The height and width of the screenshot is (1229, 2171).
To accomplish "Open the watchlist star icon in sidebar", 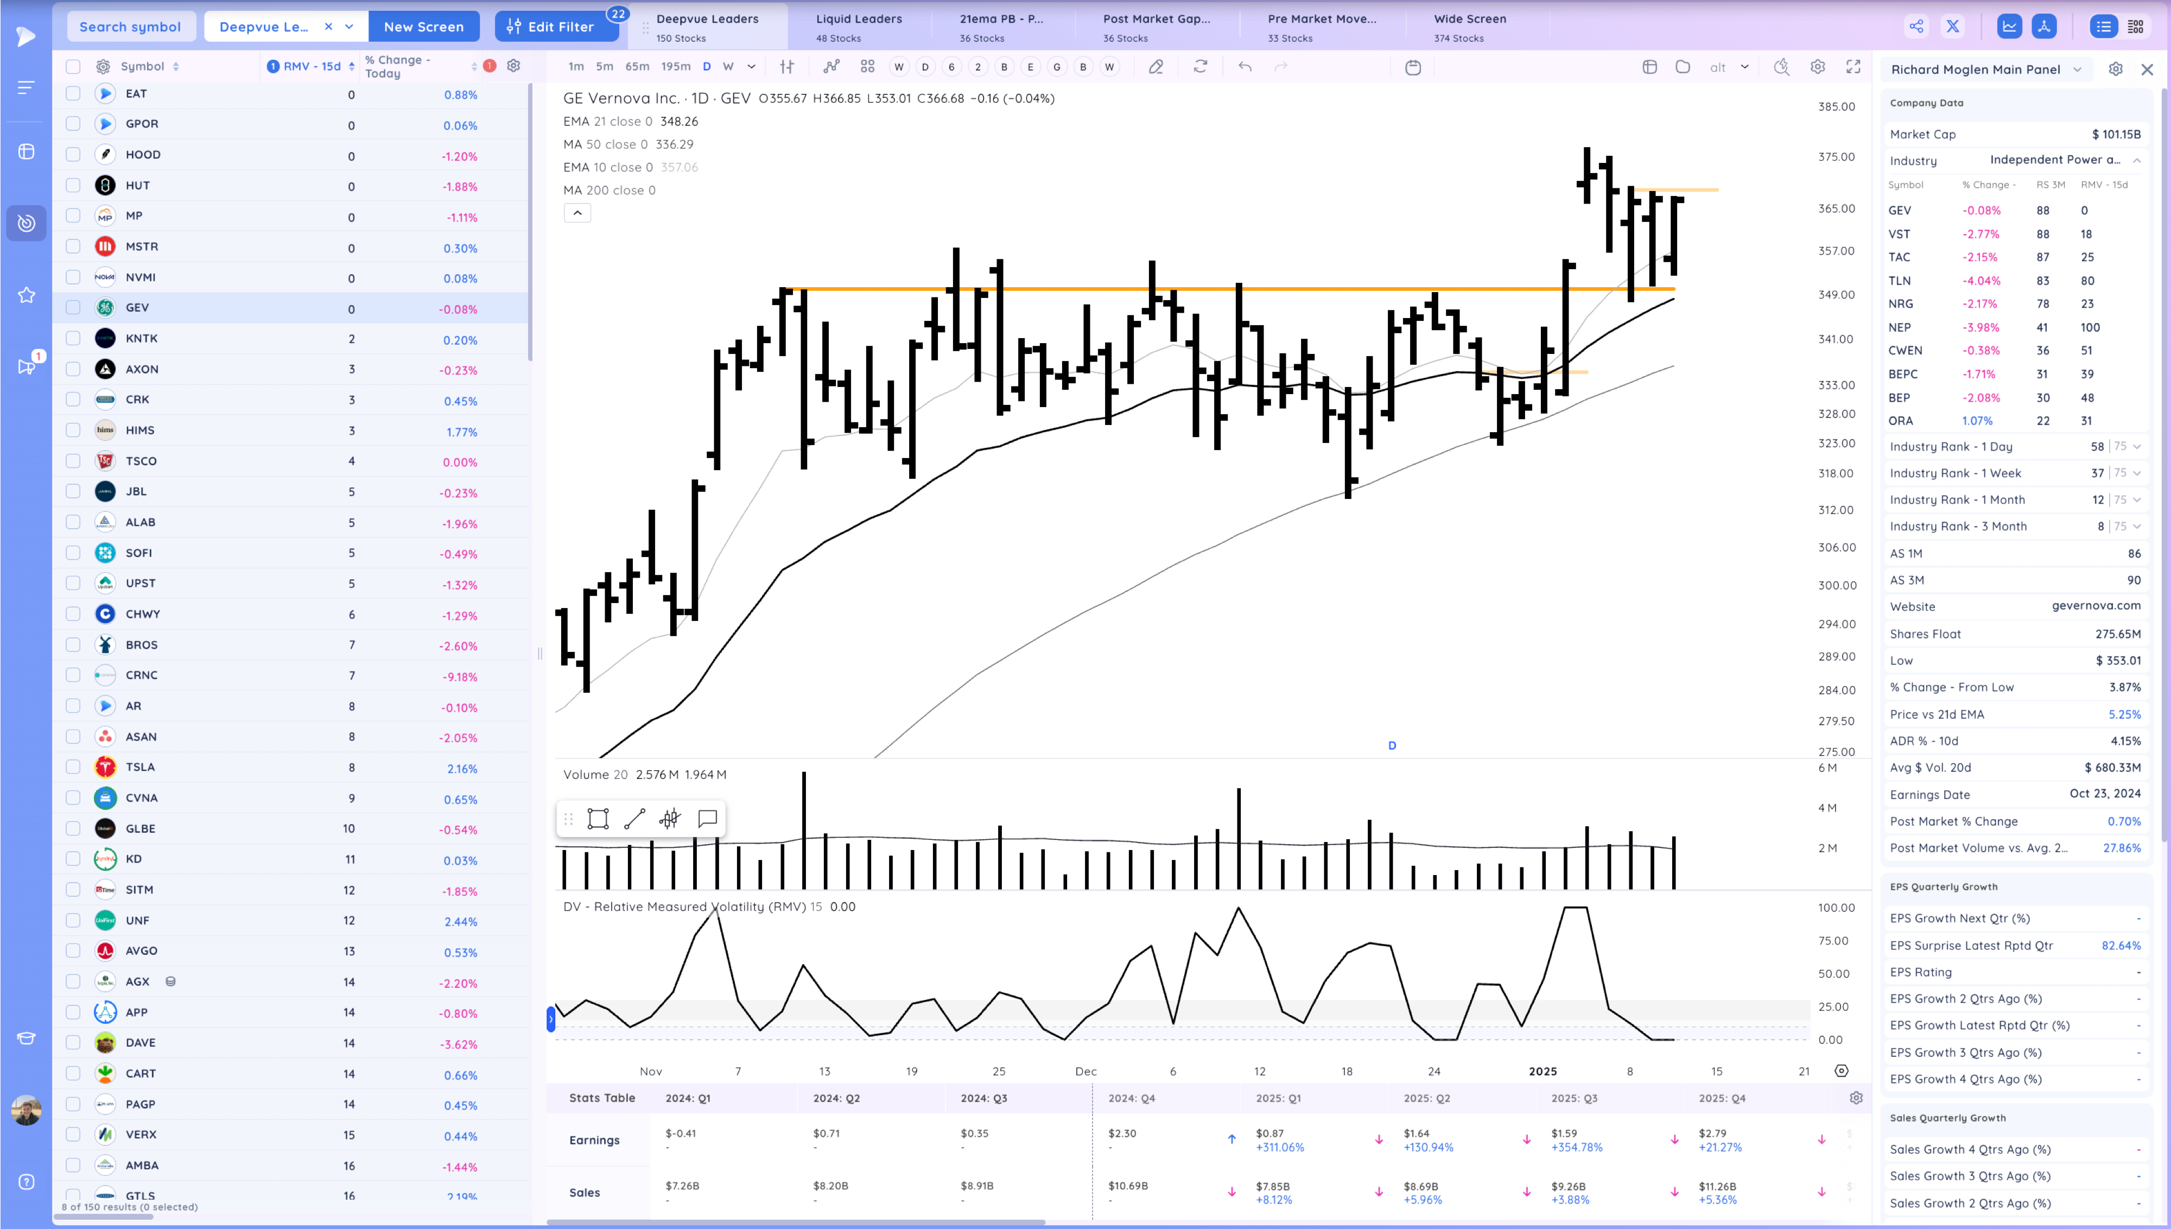I will (26, 295).
